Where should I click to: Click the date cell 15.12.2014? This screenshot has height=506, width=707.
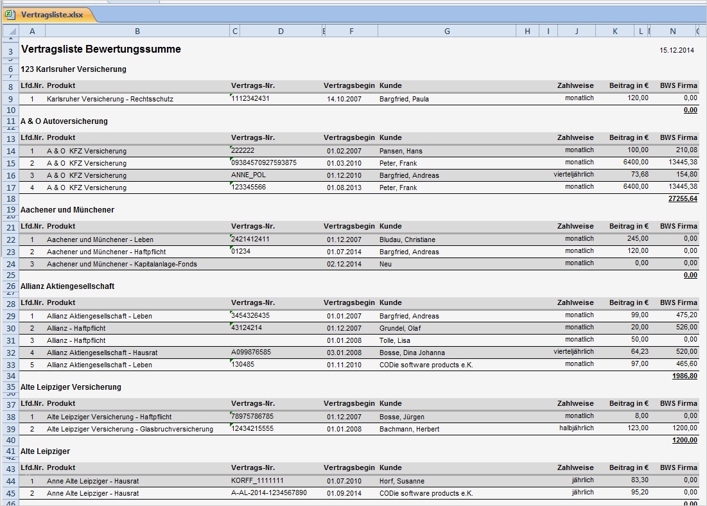coord(677,50)
